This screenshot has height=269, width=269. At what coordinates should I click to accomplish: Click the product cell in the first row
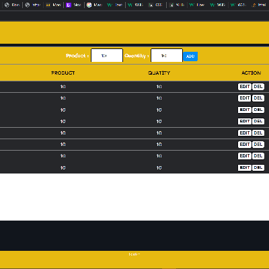point(63,87)
